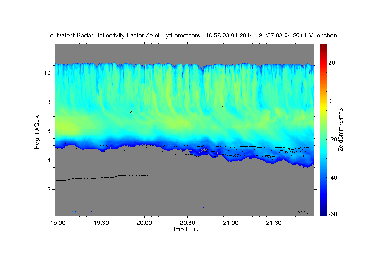Click the colorbar value label -60
This screenshot has width=388, height=259.
point(333,214)
